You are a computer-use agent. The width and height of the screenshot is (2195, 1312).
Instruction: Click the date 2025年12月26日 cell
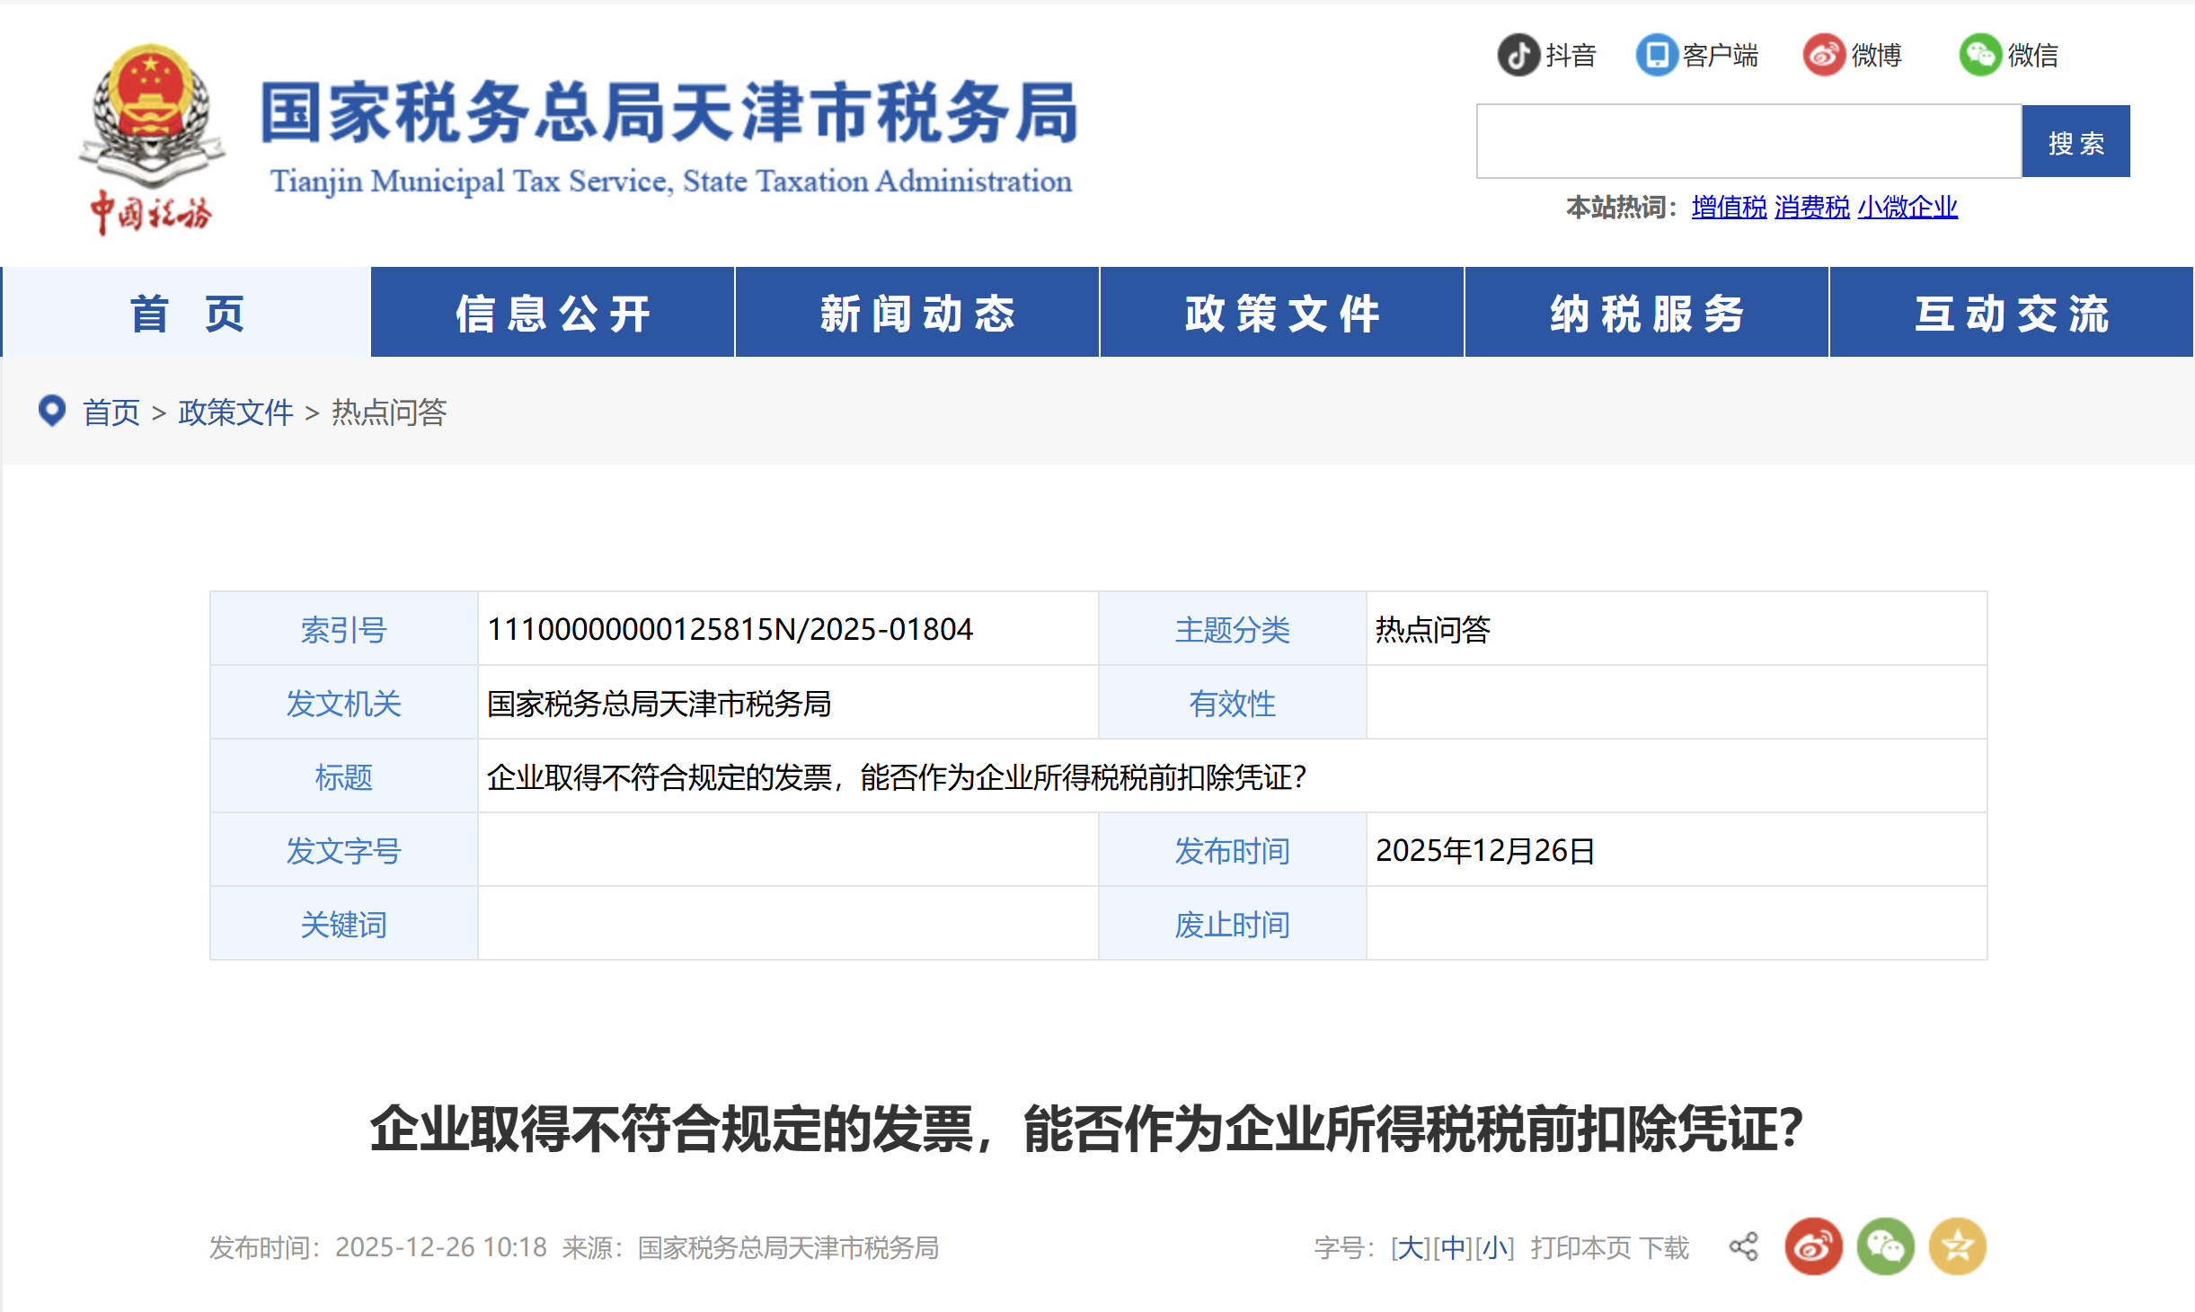point(1485,850)
